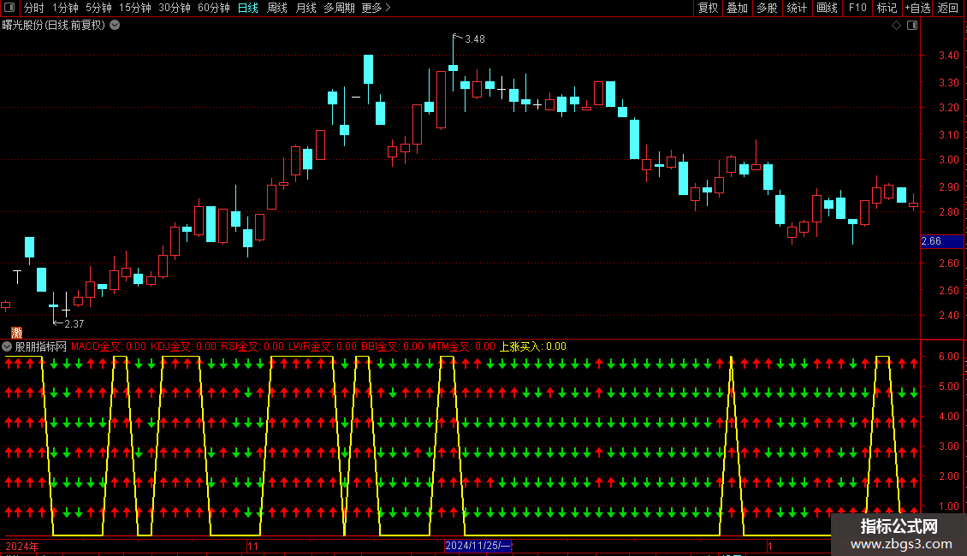Viewport: 967px width, 556px height.
Task: Add stock via +自选 button
Action: [917, 8]
